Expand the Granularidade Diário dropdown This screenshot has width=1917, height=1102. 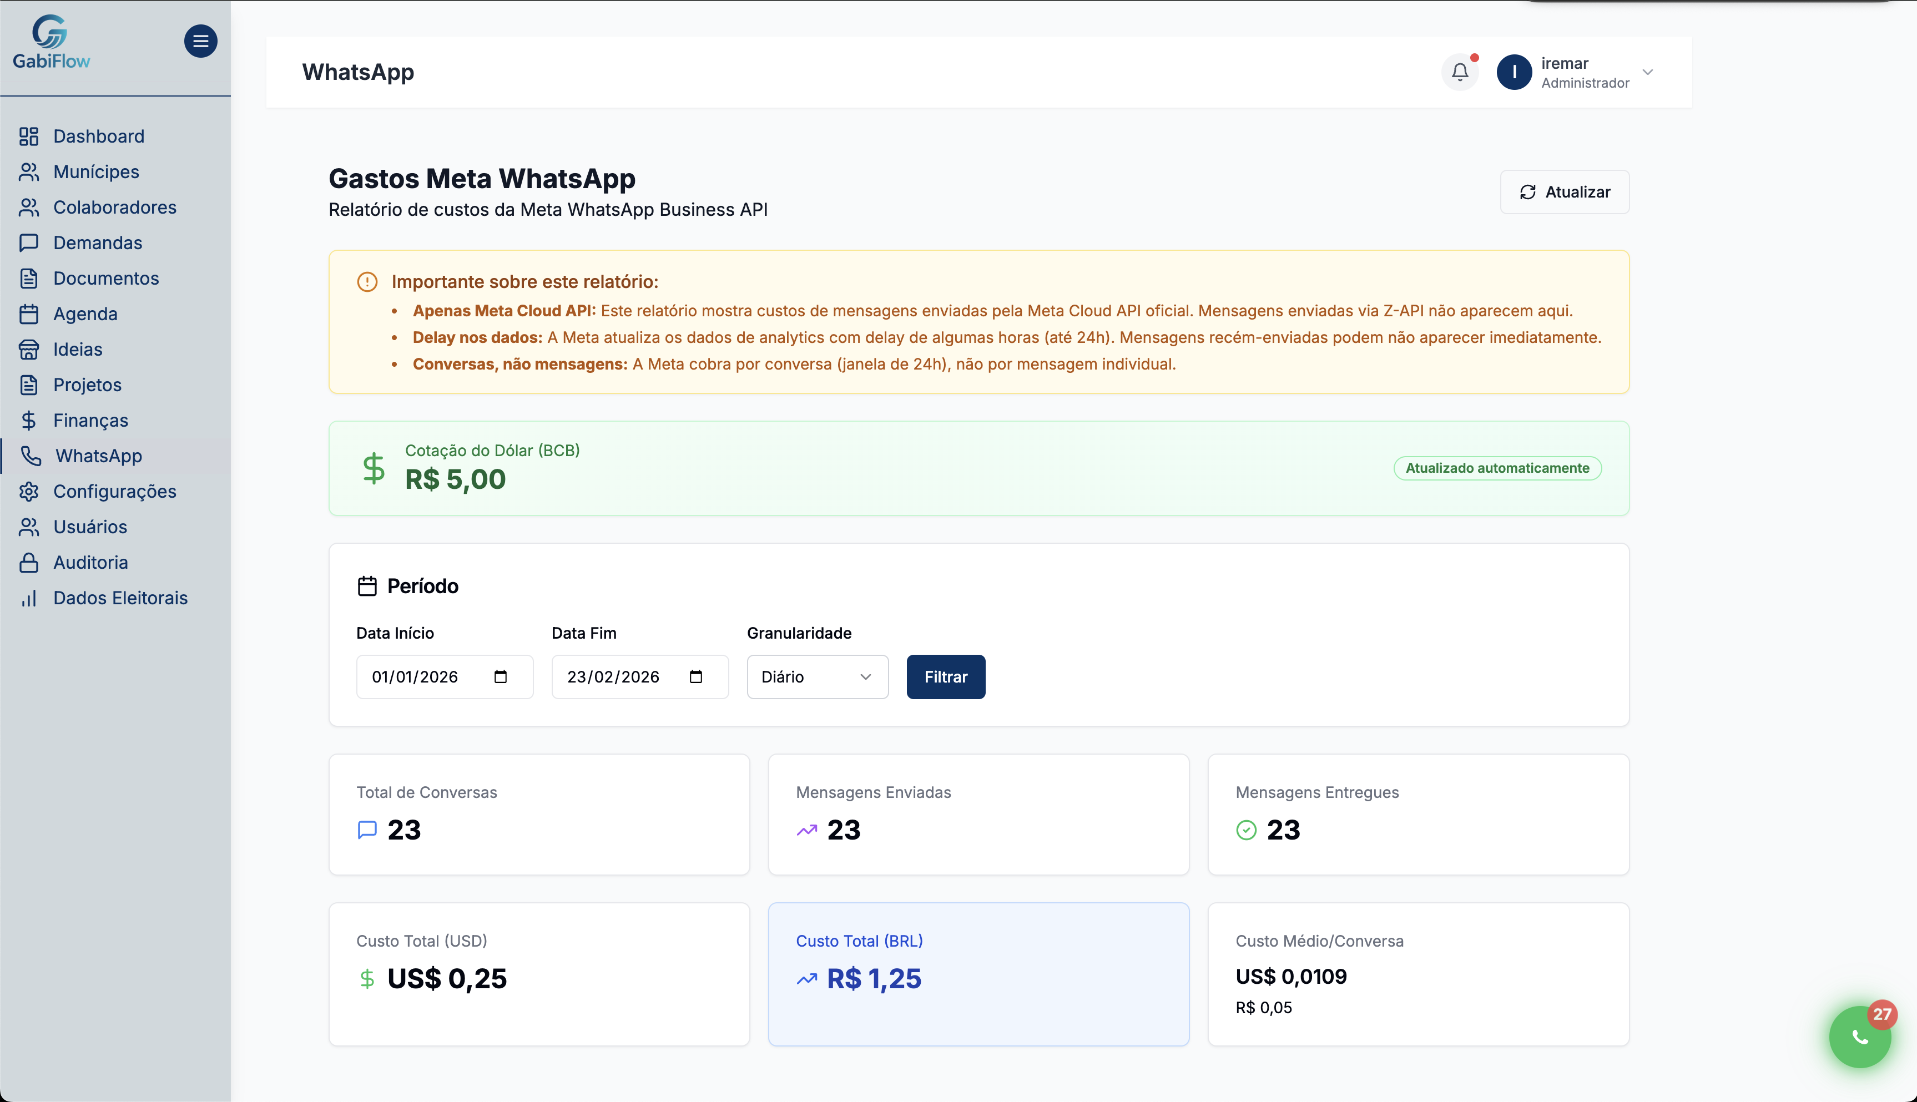818,676
